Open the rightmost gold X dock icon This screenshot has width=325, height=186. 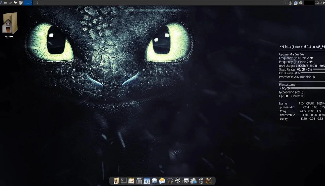point(209,181)
